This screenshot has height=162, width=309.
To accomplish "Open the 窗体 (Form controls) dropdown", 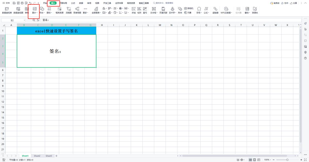I will [247, 10].
